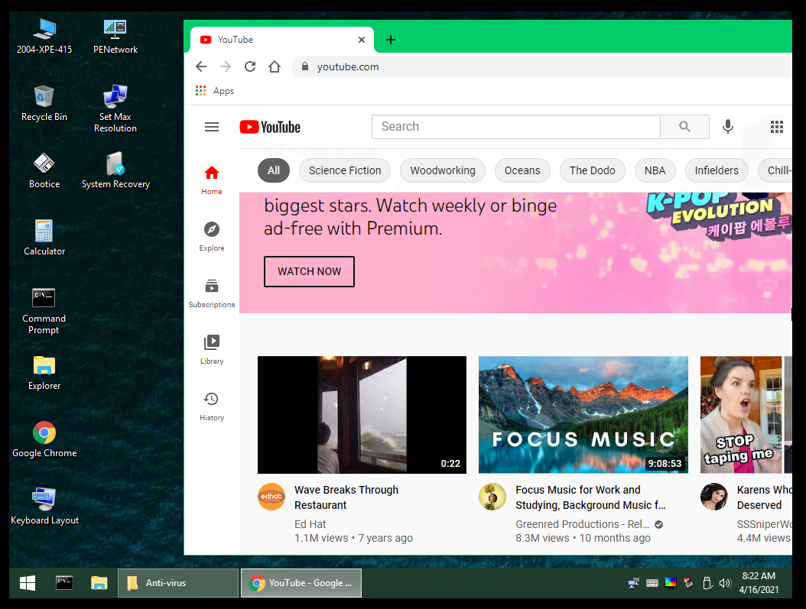Open History in YouTube sidebar
Image resolution: width=806 pixels, height=609 pixels.
[212, 407]
